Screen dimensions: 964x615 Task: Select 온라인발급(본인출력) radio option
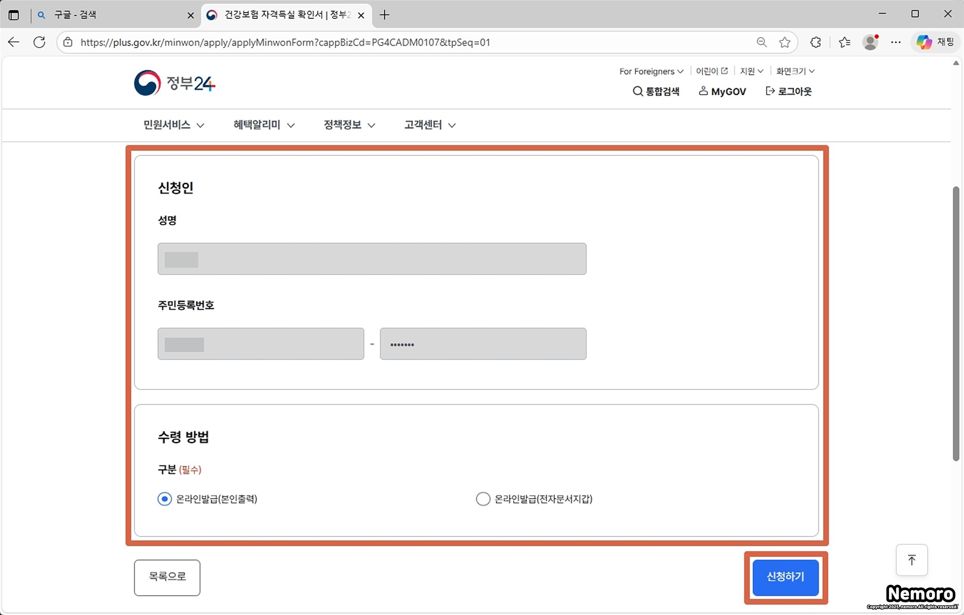164,499
